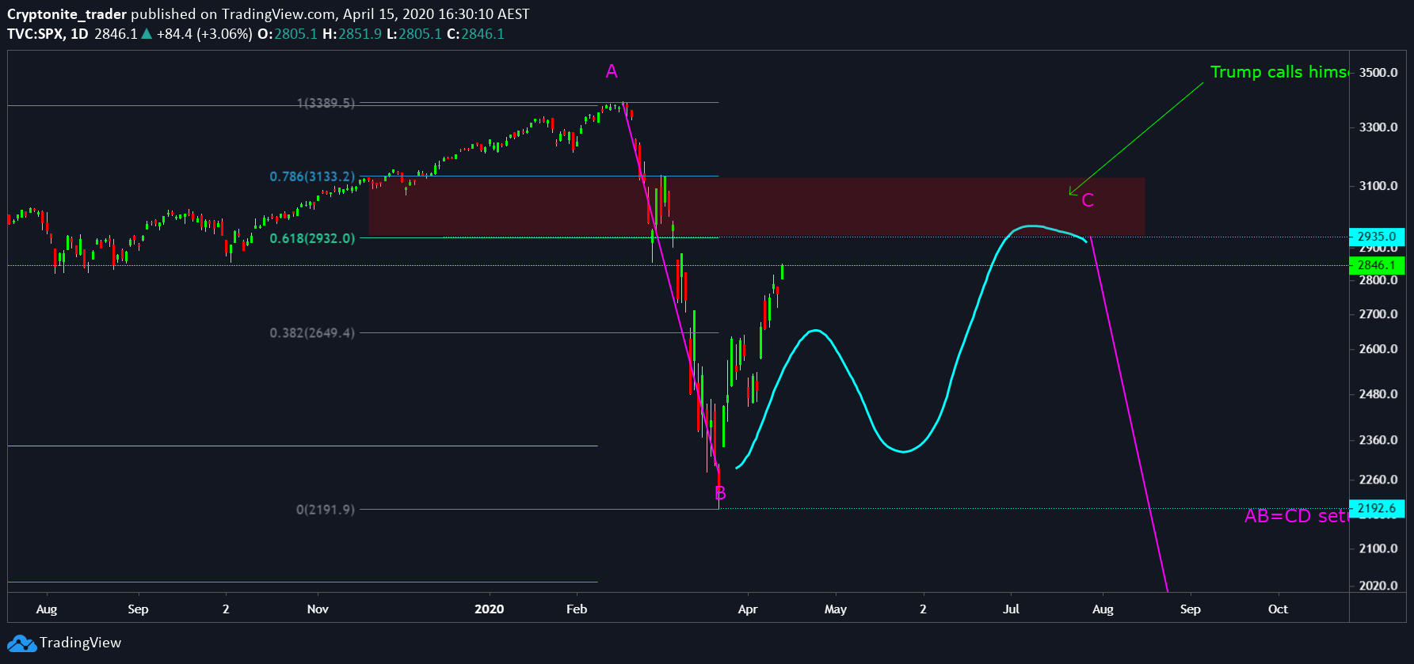Click the 2100.0 price axis label

pos(1378,548)
